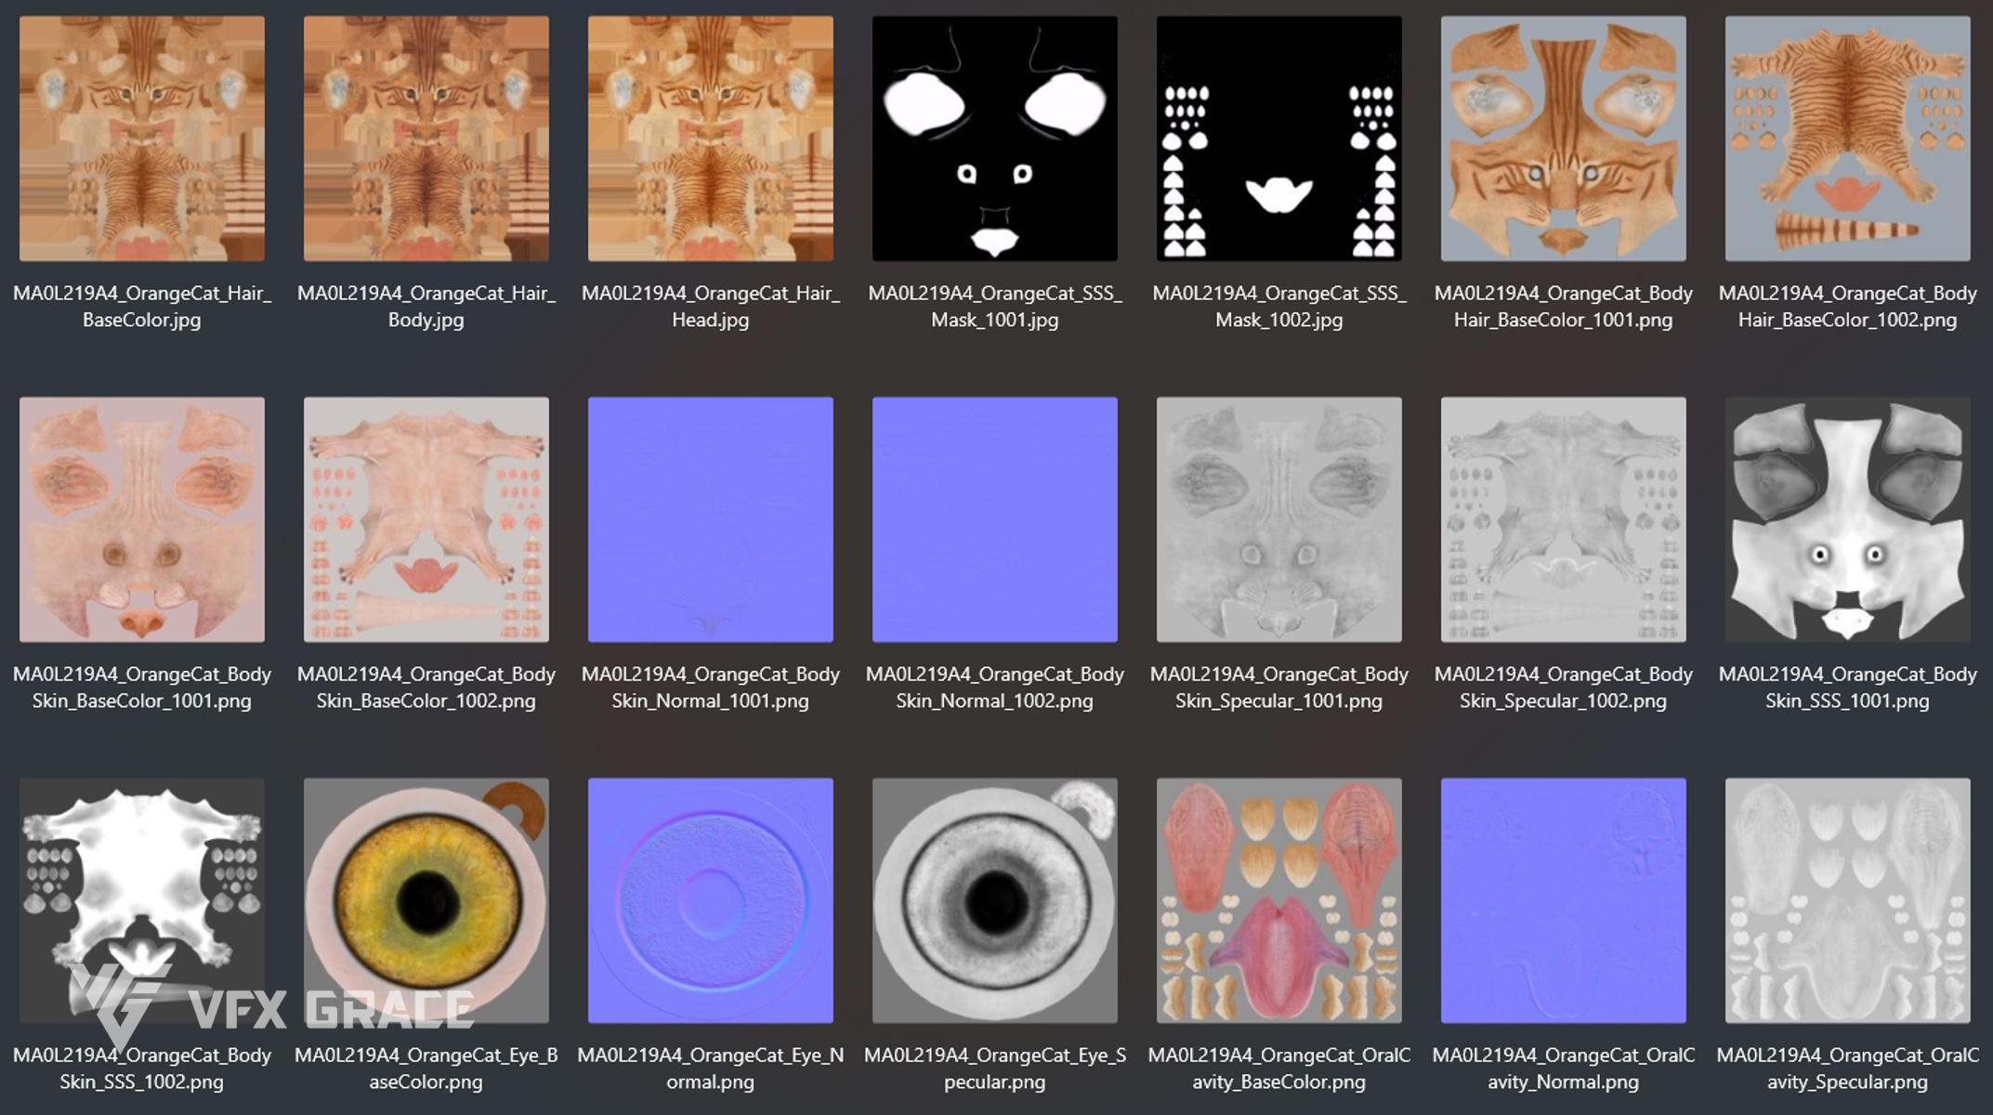Viewport: 1993px width, 1115px height.
Task: Click the OralCavity_Normal.png thumbnail
Action: [x=1564, y=900]
